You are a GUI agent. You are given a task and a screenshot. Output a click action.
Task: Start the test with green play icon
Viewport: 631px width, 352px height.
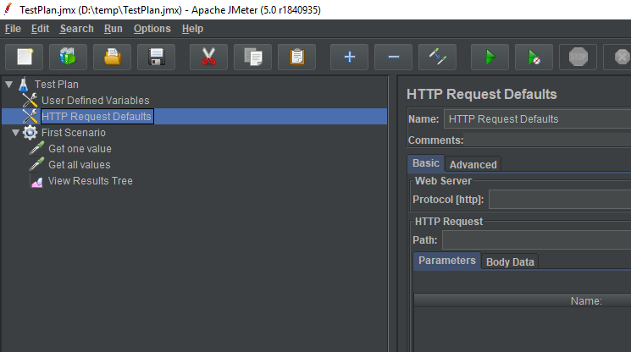tap(490, 57)
